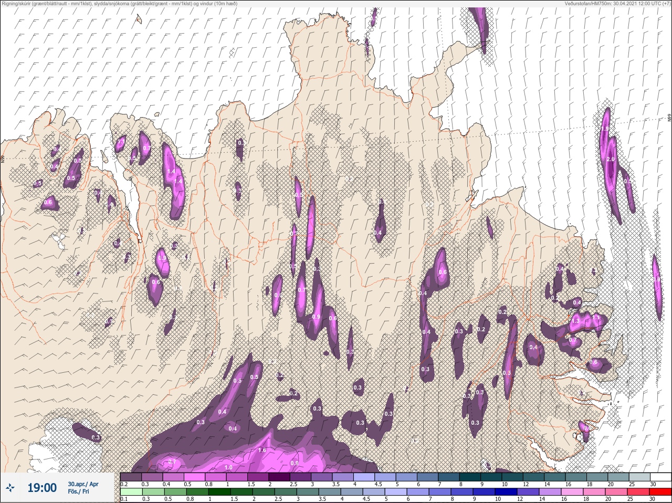Pick the light grey 25–30 swatch in upper legend
672x503 pixels.
pyautogui.click(x=639, y=477)
